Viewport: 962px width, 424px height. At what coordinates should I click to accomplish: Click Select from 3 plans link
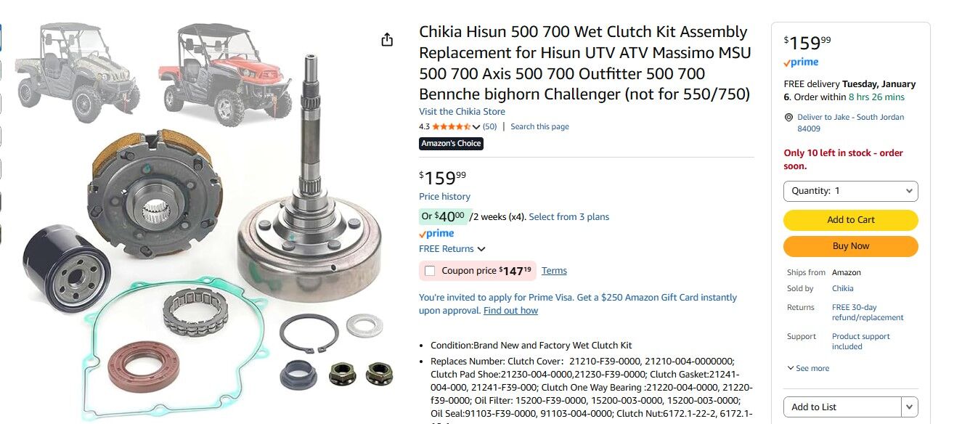569,217
